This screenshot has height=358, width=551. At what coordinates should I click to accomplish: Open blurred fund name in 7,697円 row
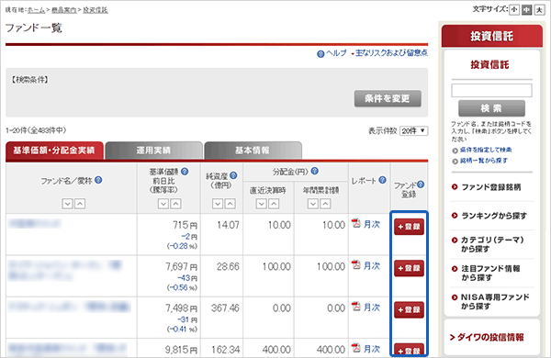[x=65, y=270]
